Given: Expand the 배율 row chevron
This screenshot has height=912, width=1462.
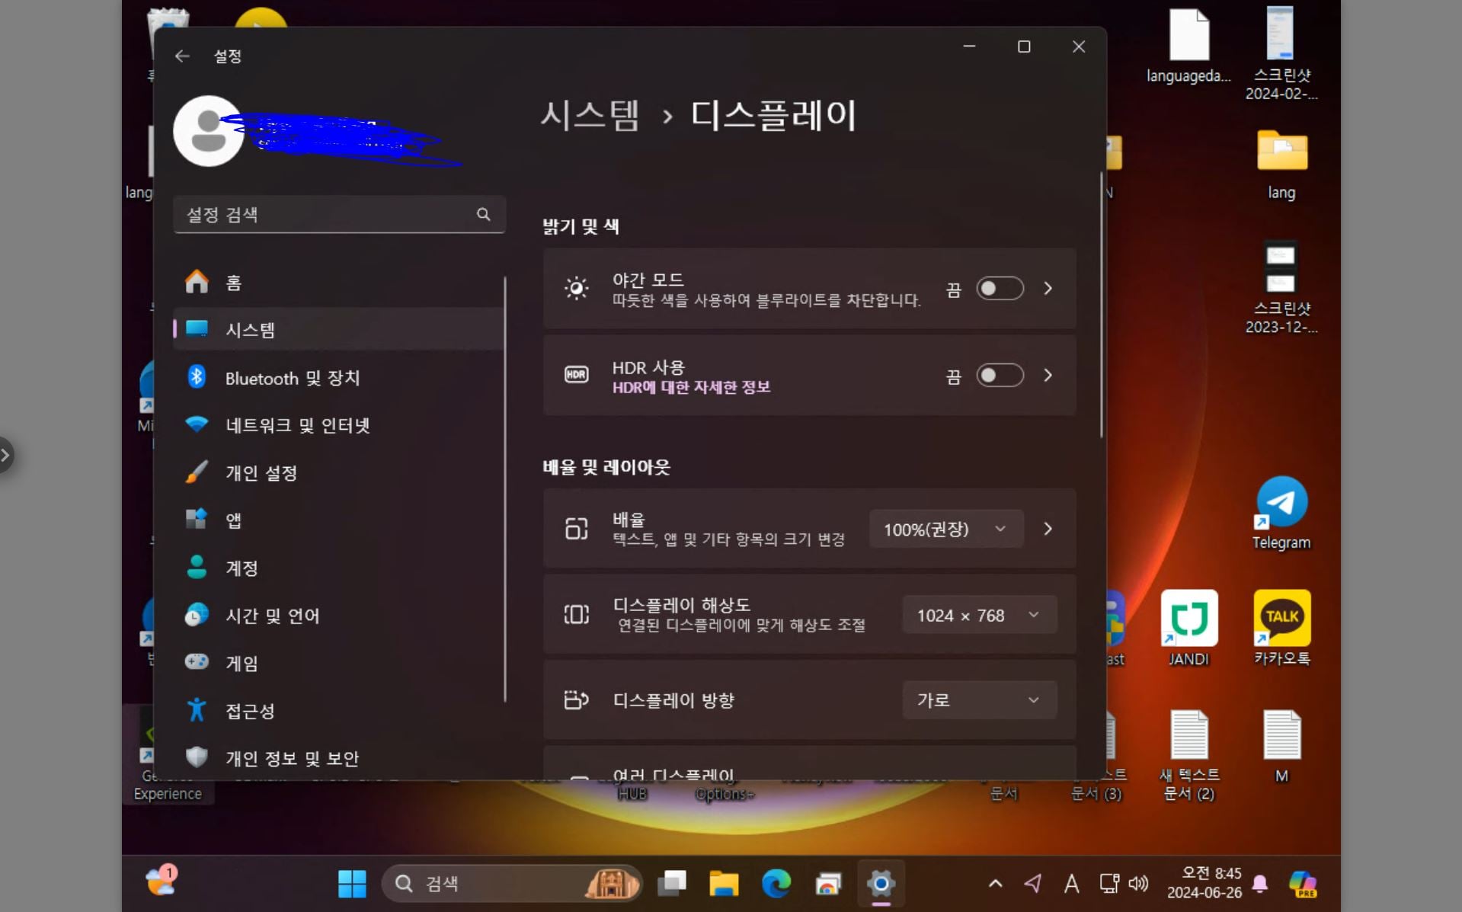Looking at the screenshot, I should 1048,529.
